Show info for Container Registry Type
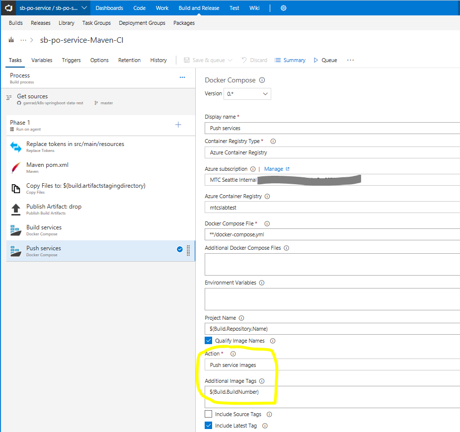The image size is (460, 432). click(273, 142)
